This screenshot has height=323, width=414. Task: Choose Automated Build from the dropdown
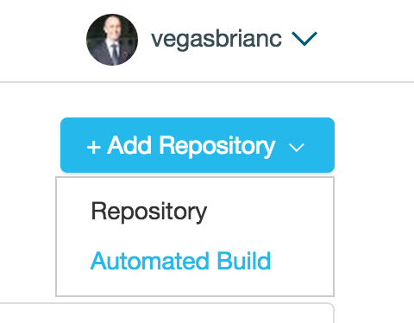coord(180,261)
